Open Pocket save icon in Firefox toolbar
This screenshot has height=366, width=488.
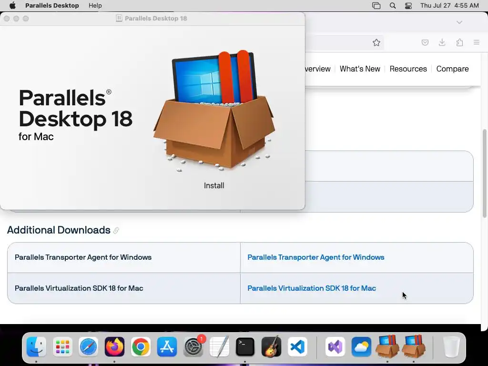tap(425, 42)
